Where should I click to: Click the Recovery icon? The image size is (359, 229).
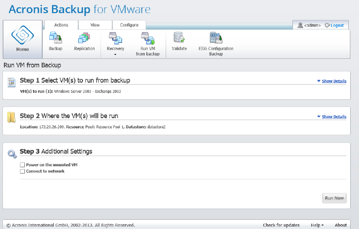[x=115, y=37]
